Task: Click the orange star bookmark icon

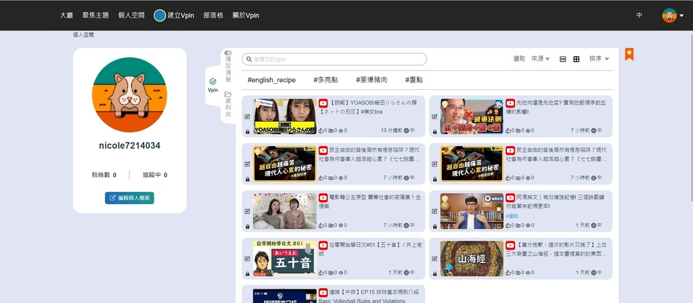Action: (629, 54)
